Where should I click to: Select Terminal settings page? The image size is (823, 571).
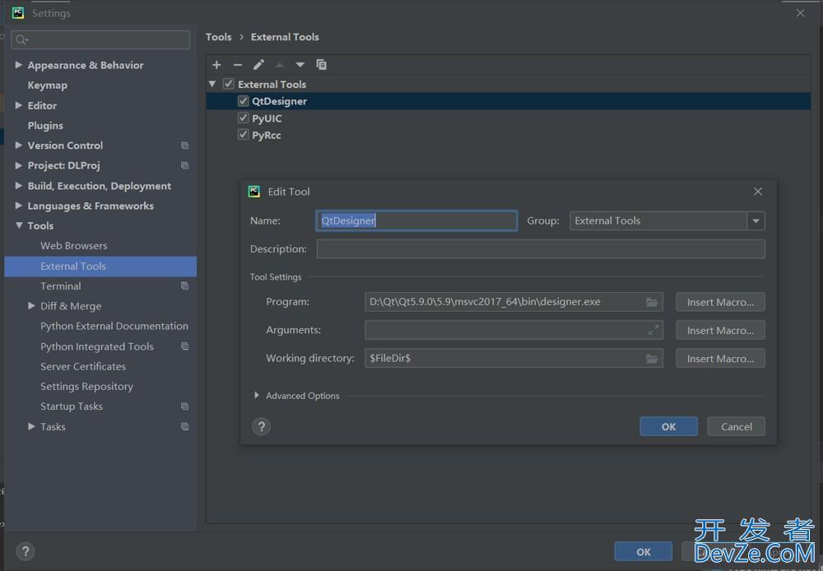60,286
